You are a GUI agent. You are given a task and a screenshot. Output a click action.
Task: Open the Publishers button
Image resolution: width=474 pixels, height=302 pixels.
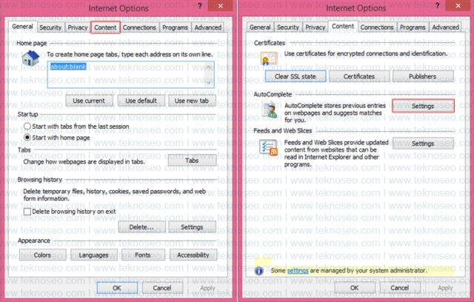(x=423, y=76)
